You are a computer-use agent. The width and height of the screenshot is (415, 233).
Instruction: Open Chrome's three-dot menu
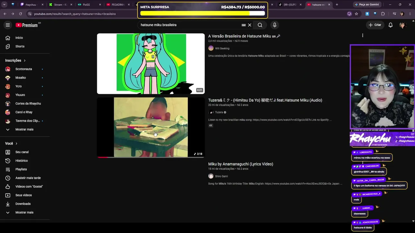coord(410,14)
